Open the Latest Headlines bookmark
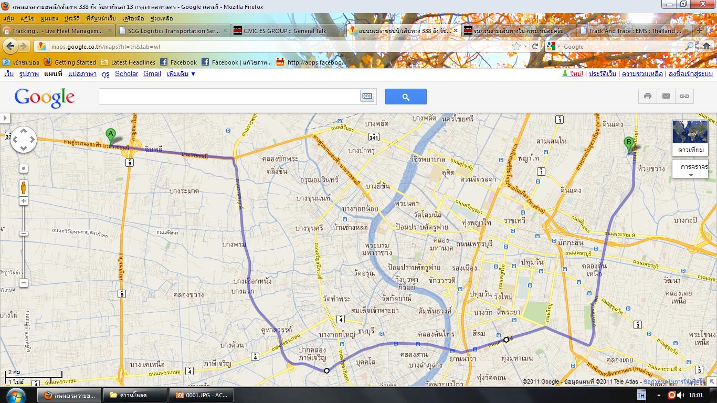This screenshot has width=717, height=403. coord(128,62)
